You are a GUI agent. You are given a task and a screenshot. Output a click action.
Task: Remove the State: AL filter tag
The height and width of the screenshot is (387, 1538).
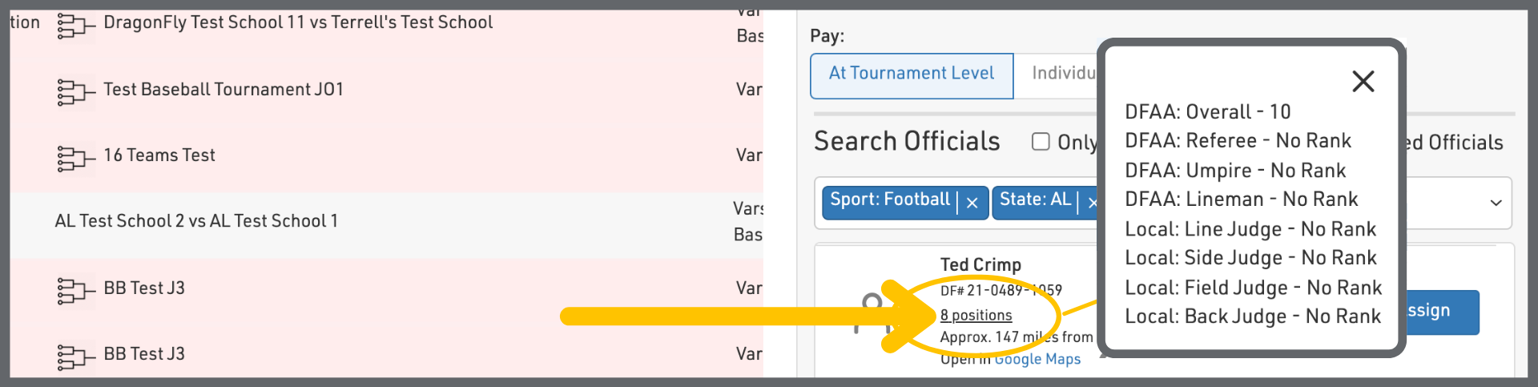pyautogui.click(x=1092, y=203)
